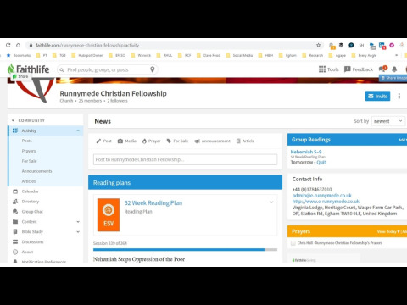
Task: Open the three-dot group options menu
Action: click(x=399, y=96)
